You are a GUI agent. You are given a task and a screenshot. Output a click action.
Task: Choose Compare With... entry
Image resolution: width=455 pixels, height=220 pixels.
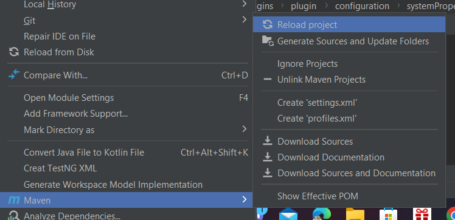(127, 75)
